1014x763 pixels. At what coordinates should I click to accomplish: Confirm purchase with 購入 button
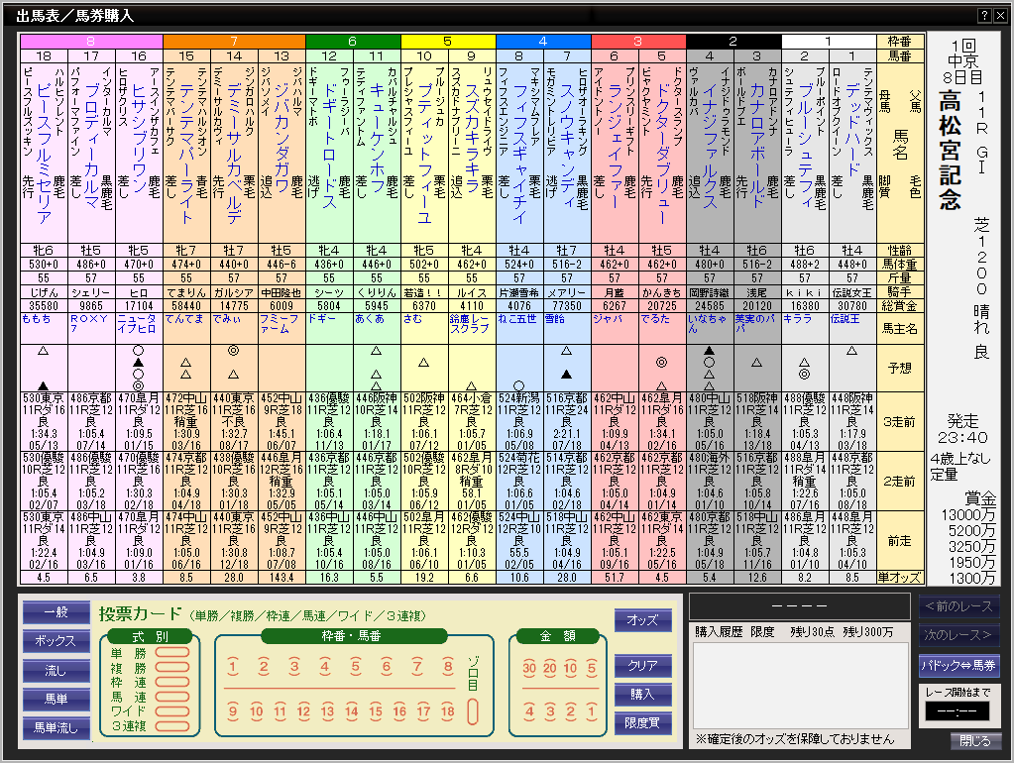pos(643,695)
